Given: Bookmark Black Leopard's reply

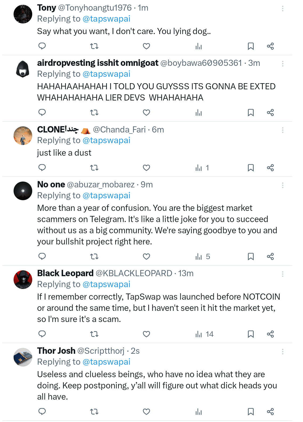Looking at the screenshot, I should [x=251, y=334].
